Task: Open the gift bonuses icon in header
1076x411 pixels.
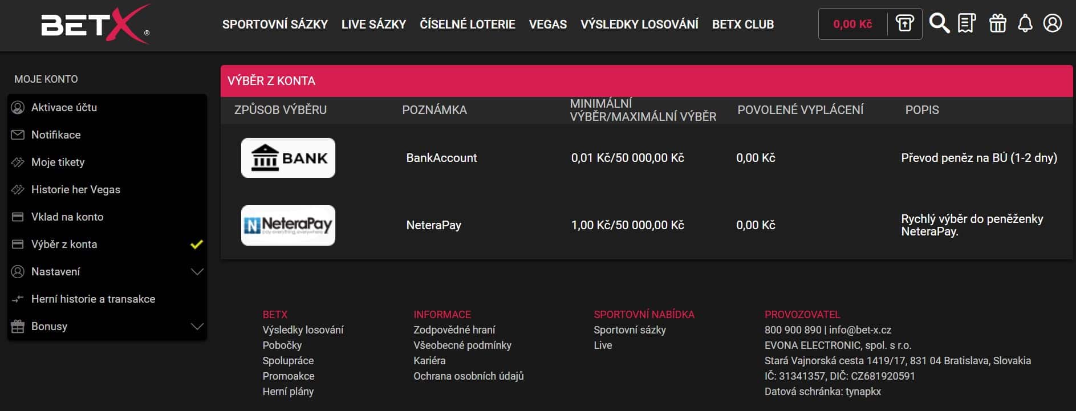Action: (x=997, y=23)
